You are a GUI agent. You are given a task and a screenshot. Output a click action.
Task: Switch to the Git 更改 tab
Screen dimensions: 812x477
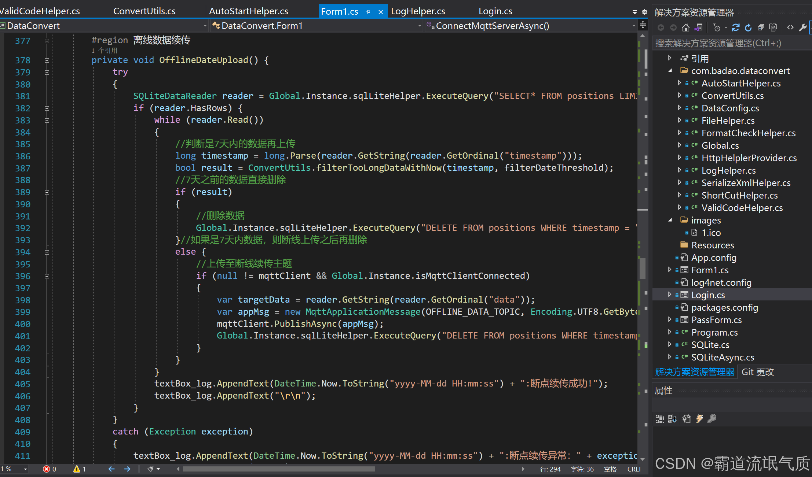(757, 372)
